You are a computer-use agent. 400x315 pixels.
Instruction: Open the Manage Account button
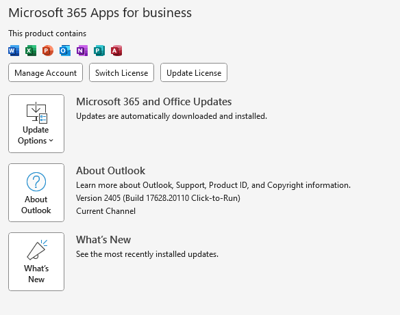tap(45, 72)
